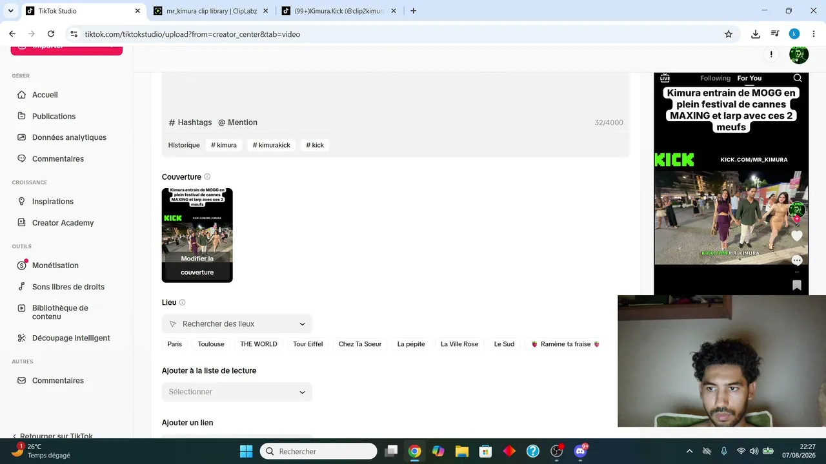Add the kimura hashtag from history
This screenshot has height=464, width=826.
(224, 145)
